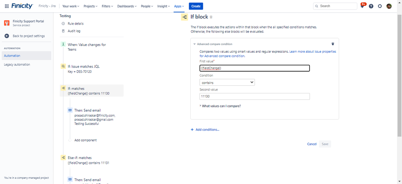Click the plus icon next to Add conditions

(x=192, y=130)
